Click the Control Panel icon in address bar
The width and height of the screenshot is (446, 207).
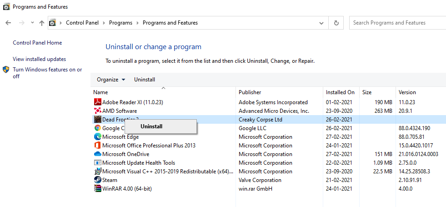click(x=52, y=23)
